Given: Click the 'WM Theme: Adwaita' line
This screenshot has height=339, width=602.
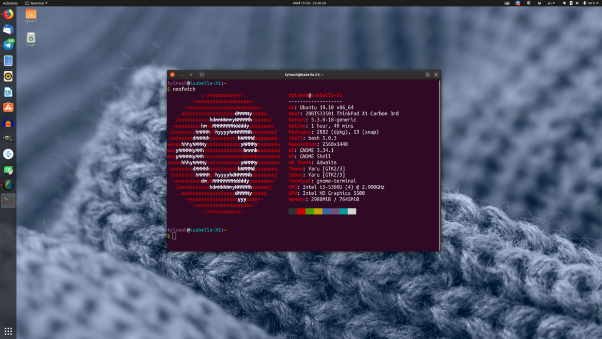Looking at the screenshot, I should click(313, 162).
